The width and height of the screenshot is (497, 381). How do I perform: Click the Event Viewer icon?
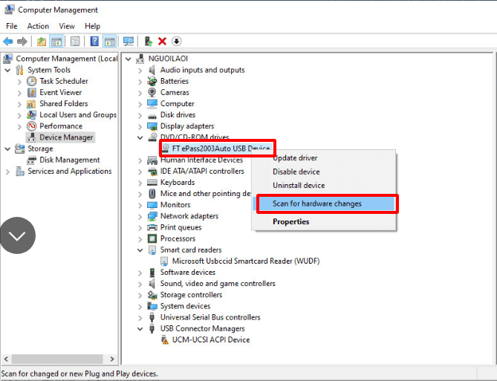31,93
